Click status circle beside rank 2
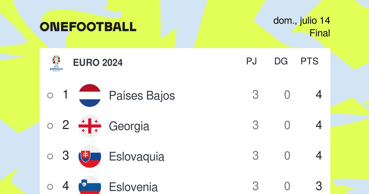Screen dimensions: 369x194 50,126
